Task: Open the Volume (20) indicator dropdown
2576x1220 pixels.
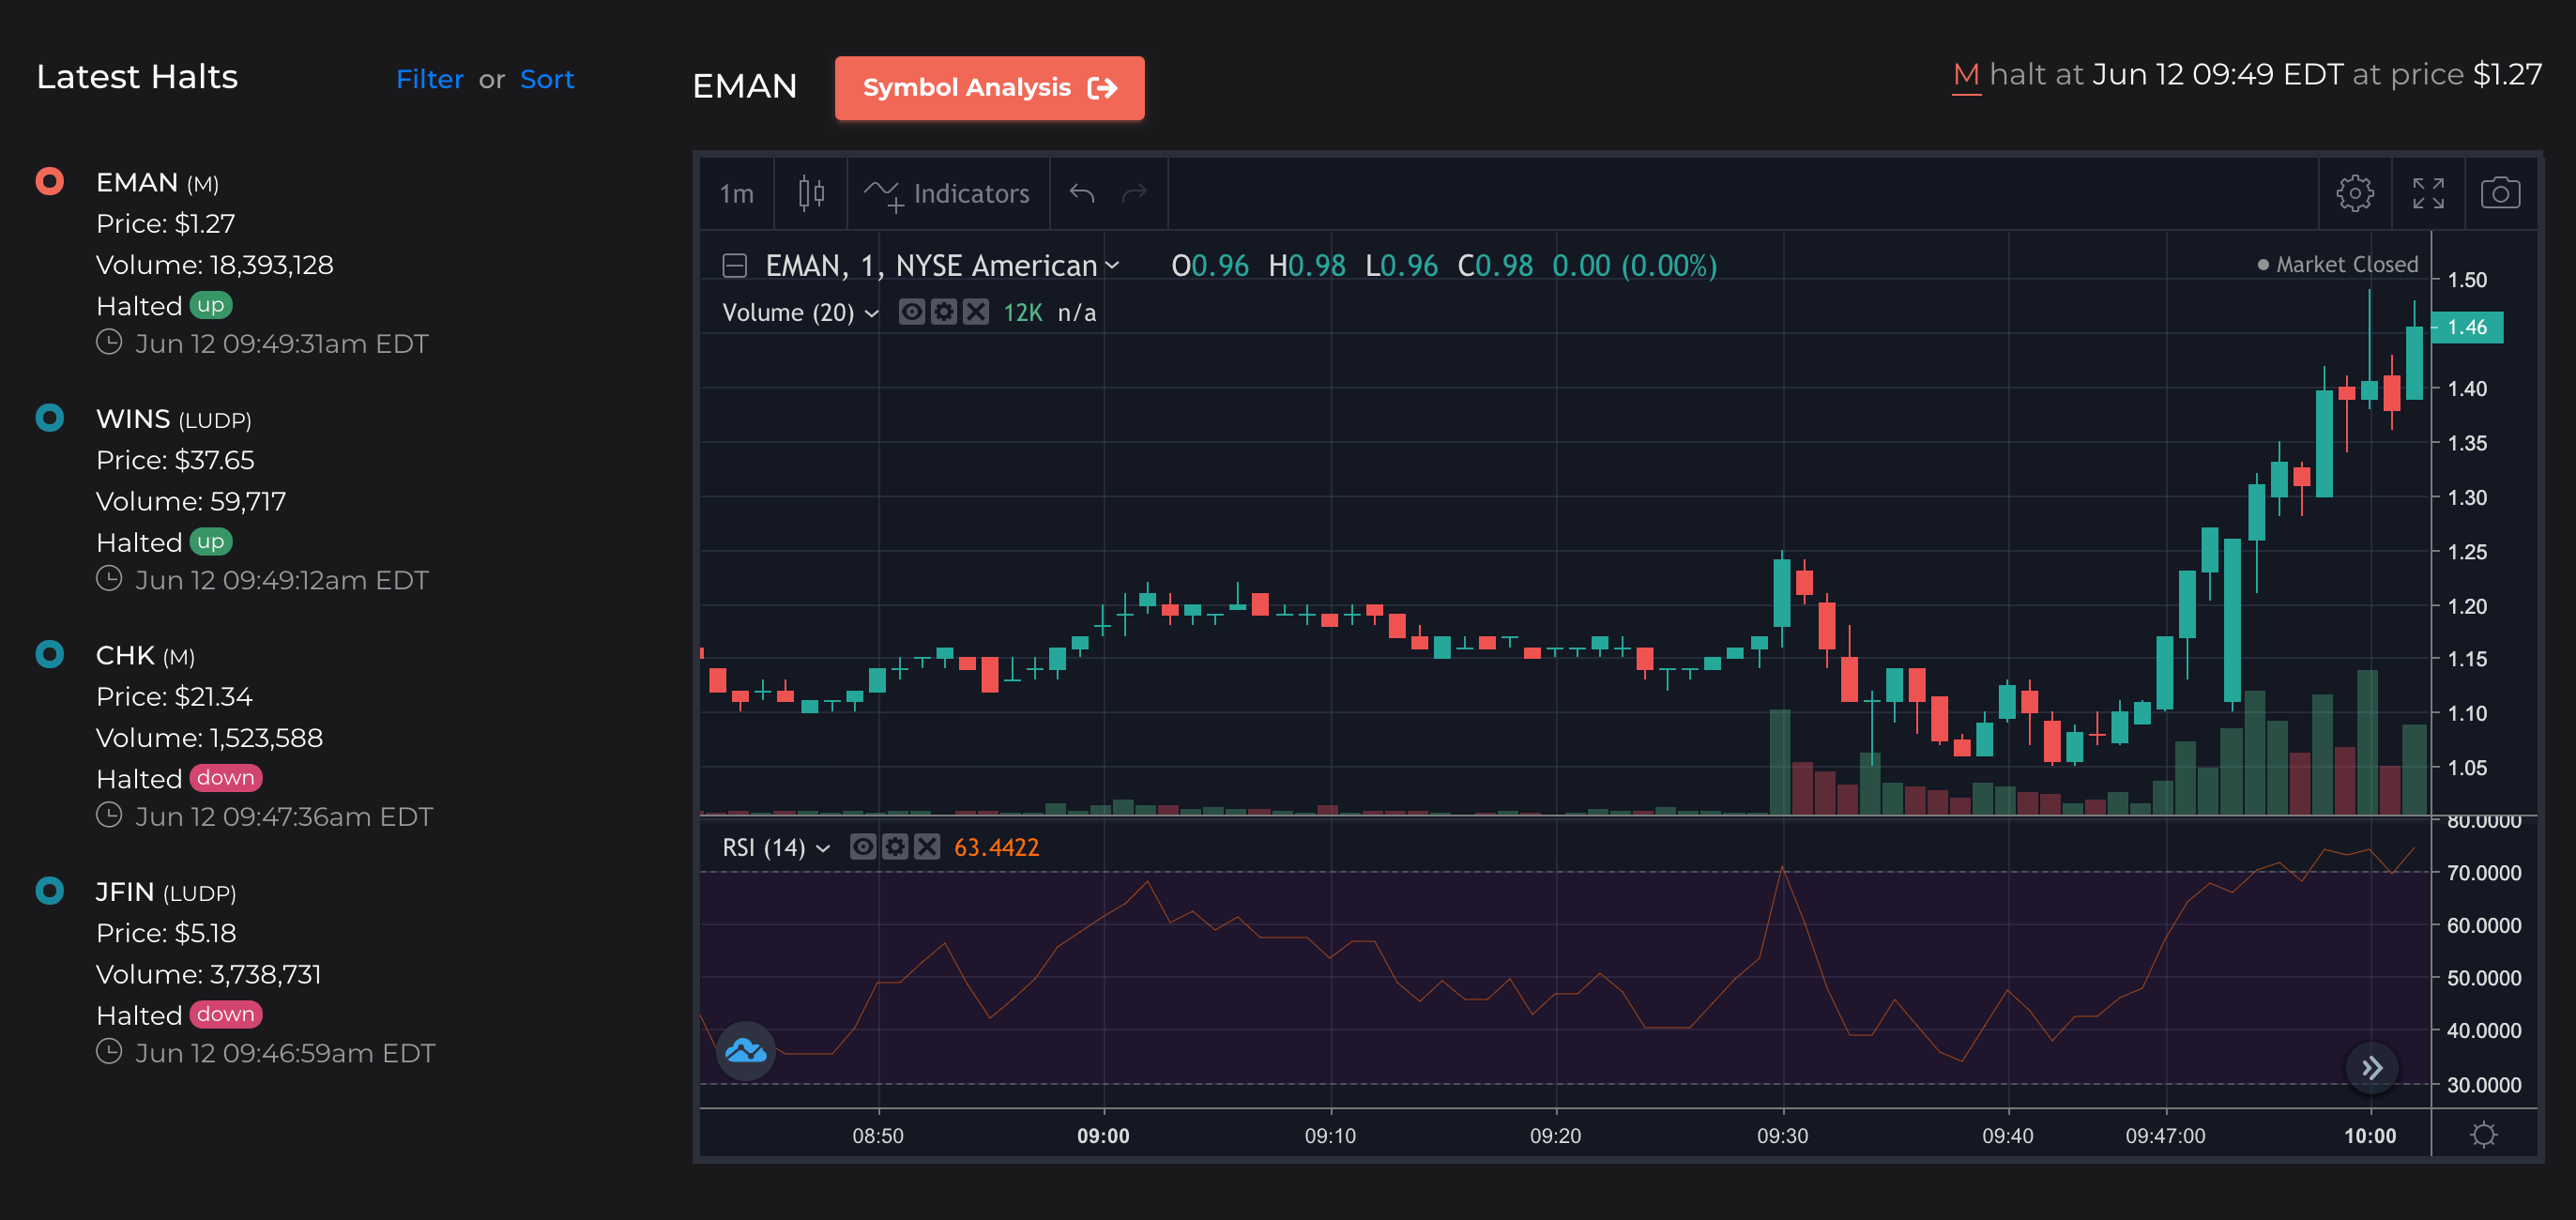Action: [872, 313]
